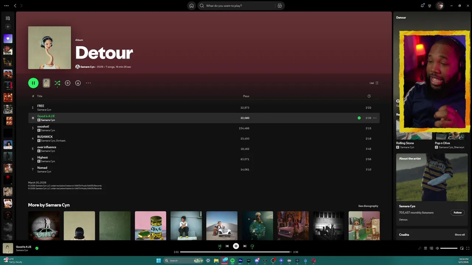The height and width of the screenshot is (265, 472).
Task: Open the user profile avatar menu
Action: [x=440, y=6]
